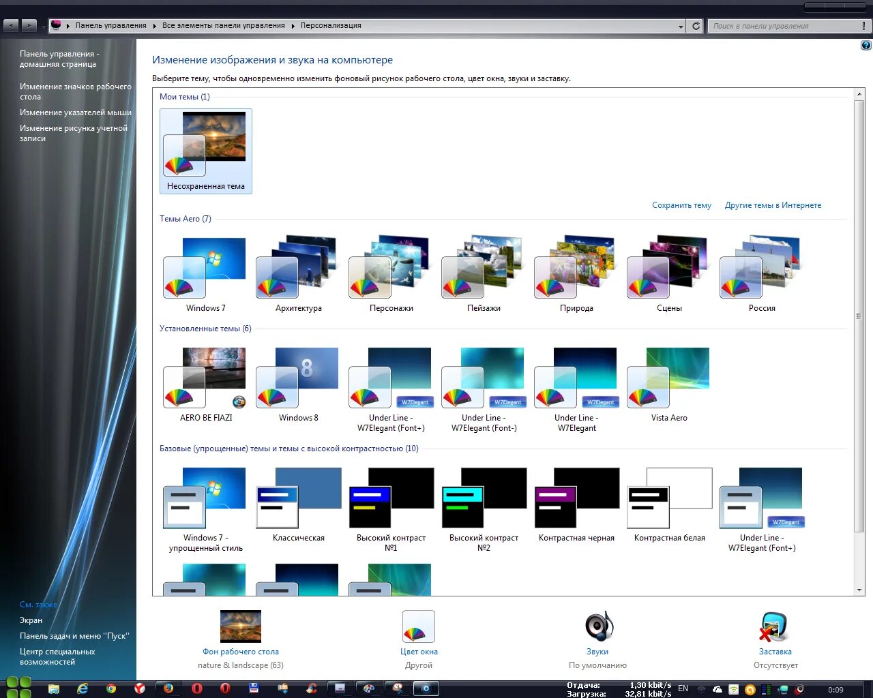Open Internet Explorer from taskbar

[x=83, y=688]
